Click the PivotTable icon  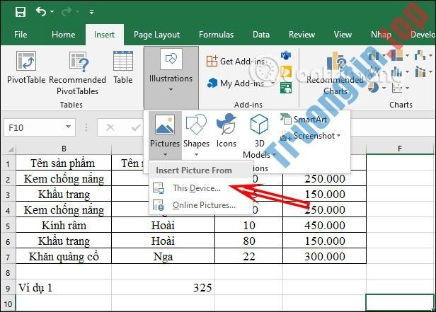point(26,61)
